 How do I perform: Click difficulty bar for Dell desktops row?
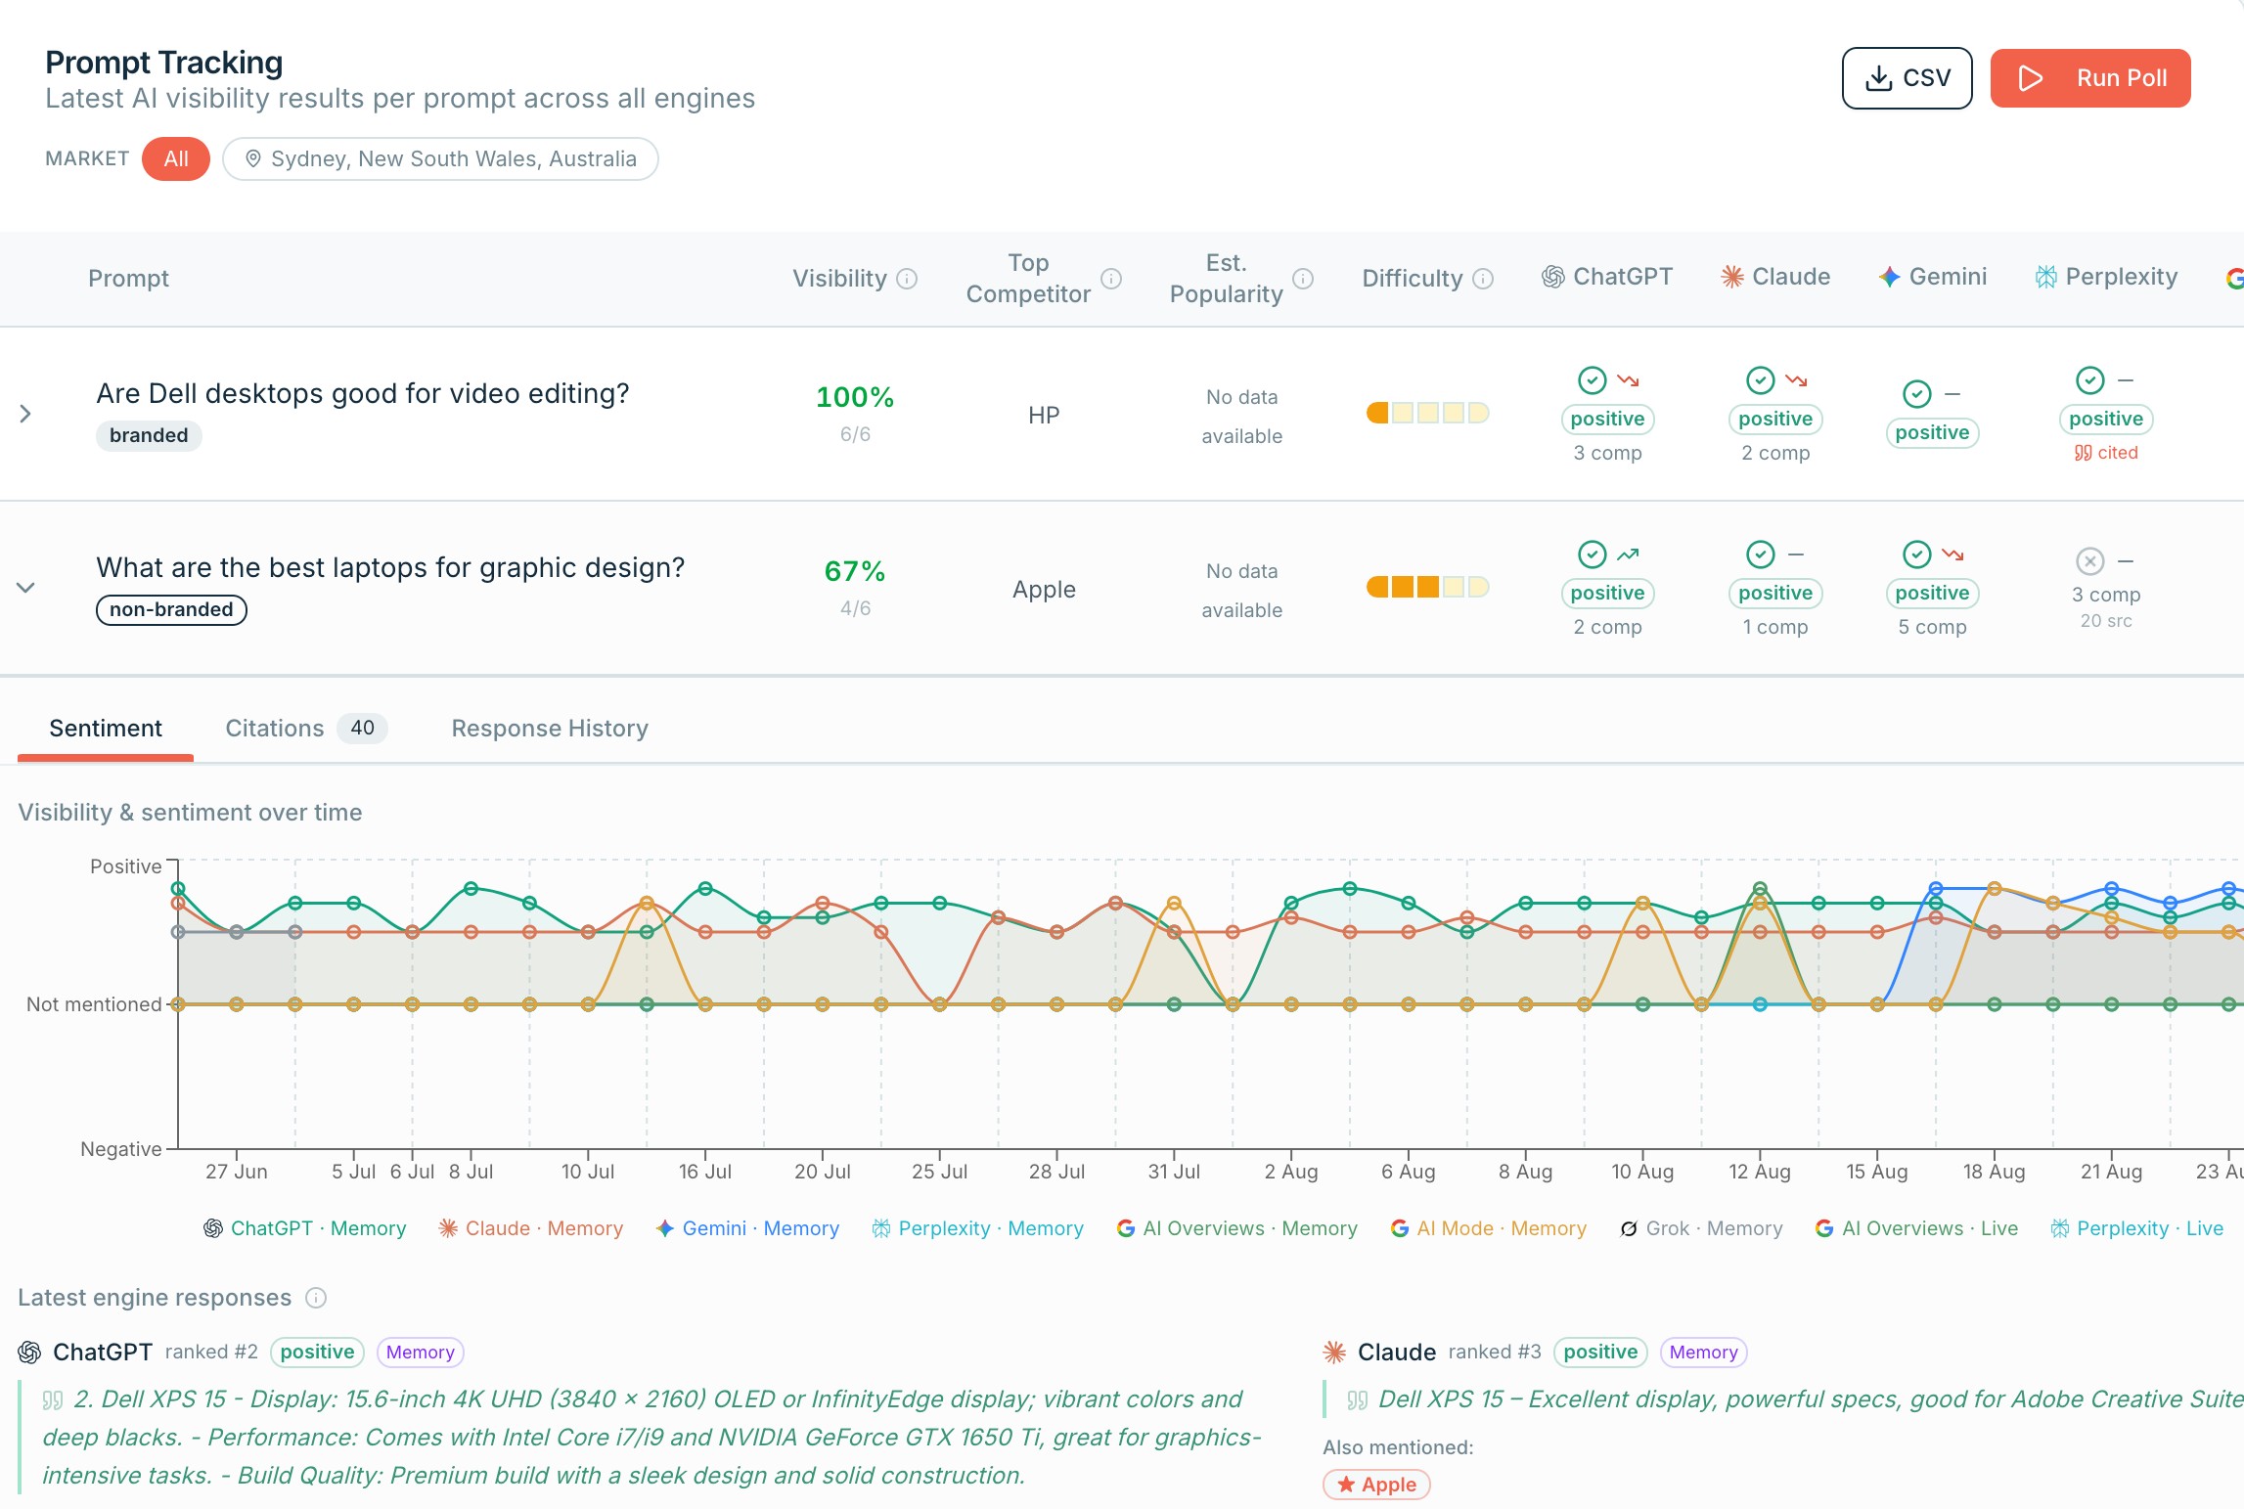point(1427,413)
